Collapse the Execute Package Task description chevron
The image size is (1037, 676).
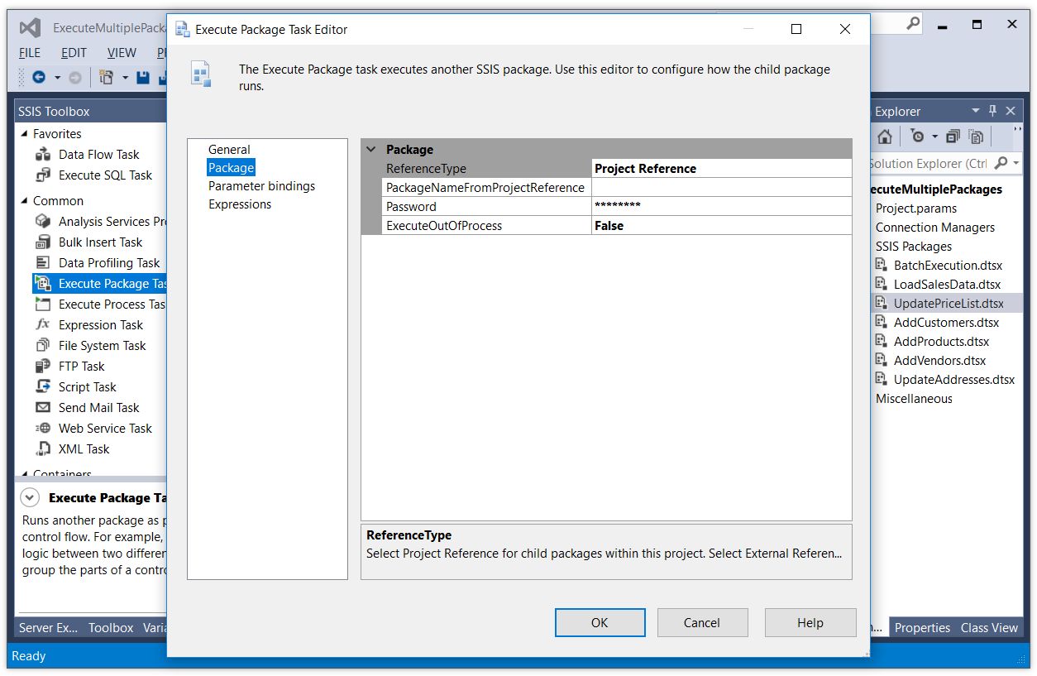tap(30, 498)
